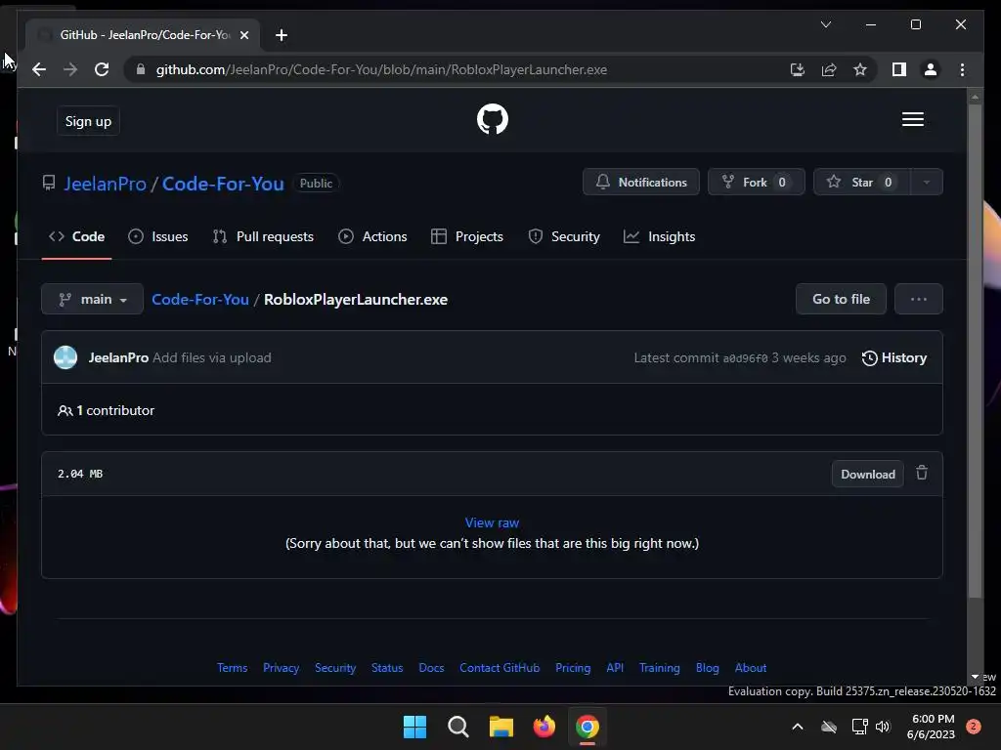
Task: Open notification center badge
Action: tap(973, 727)
